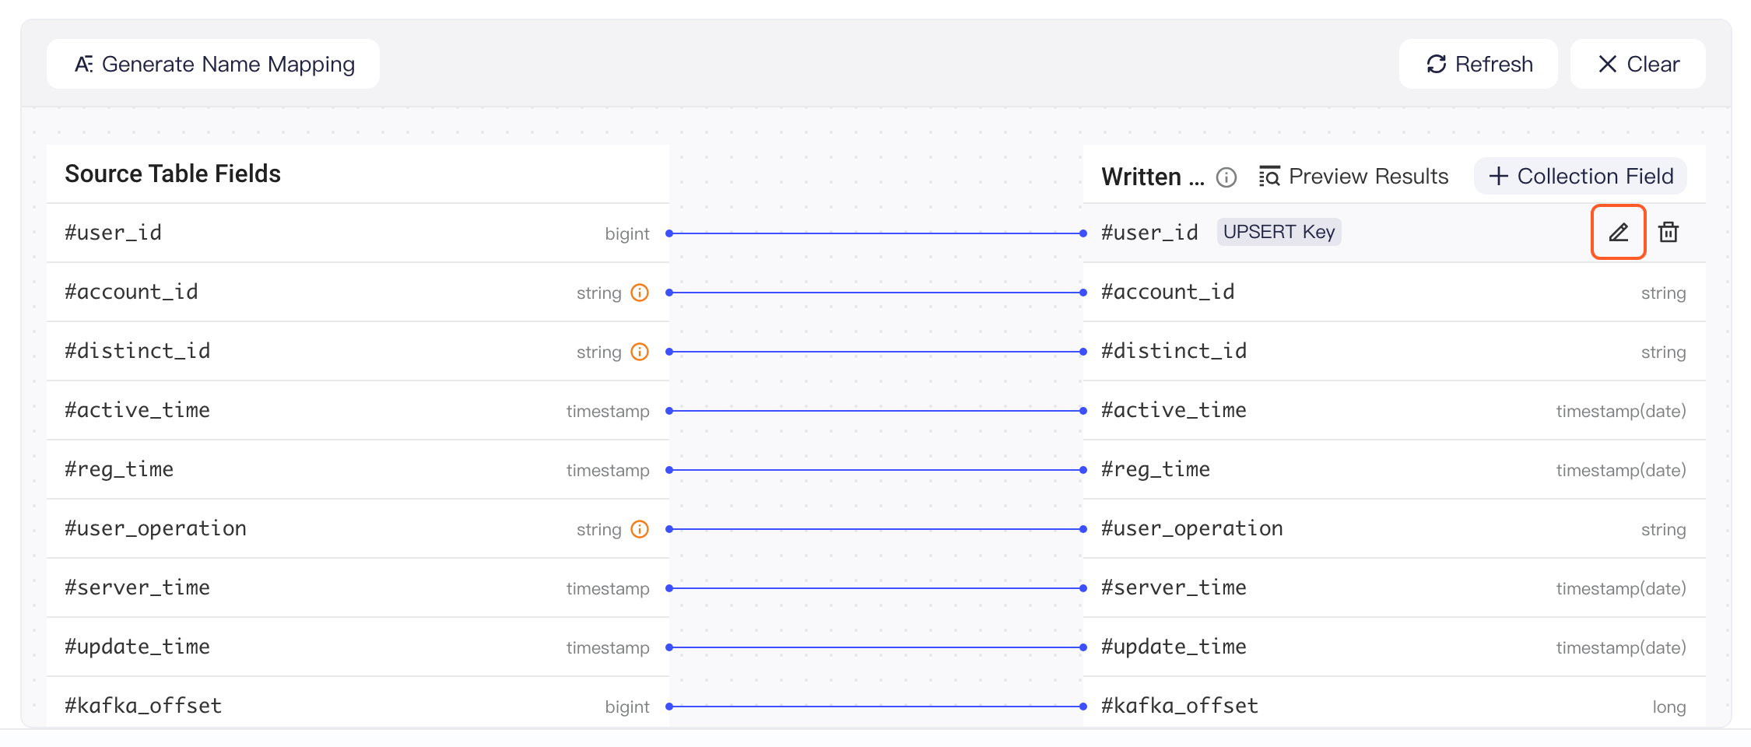Image resolution: width=1751 pixels, height=747 pixels.
Task: Select written field #kafka_offset
Action: (x=1395, y=703)
